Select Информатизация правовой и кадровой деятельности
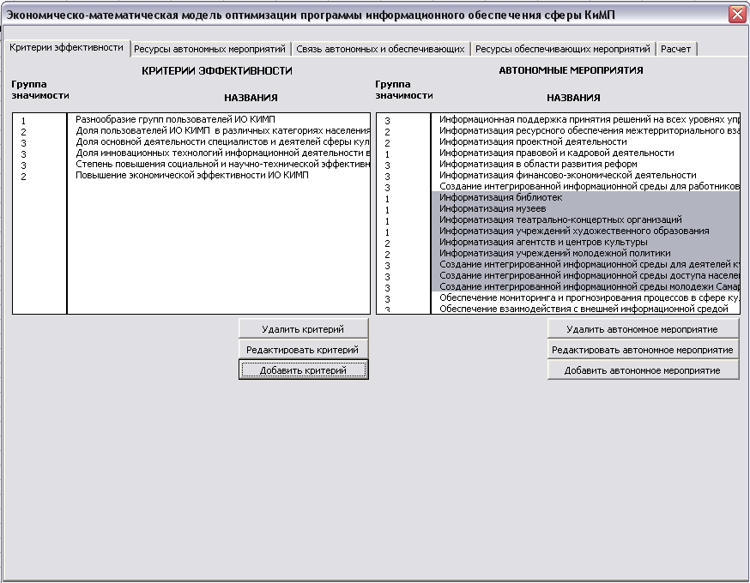The image size is (750, 583). (585, 153)
